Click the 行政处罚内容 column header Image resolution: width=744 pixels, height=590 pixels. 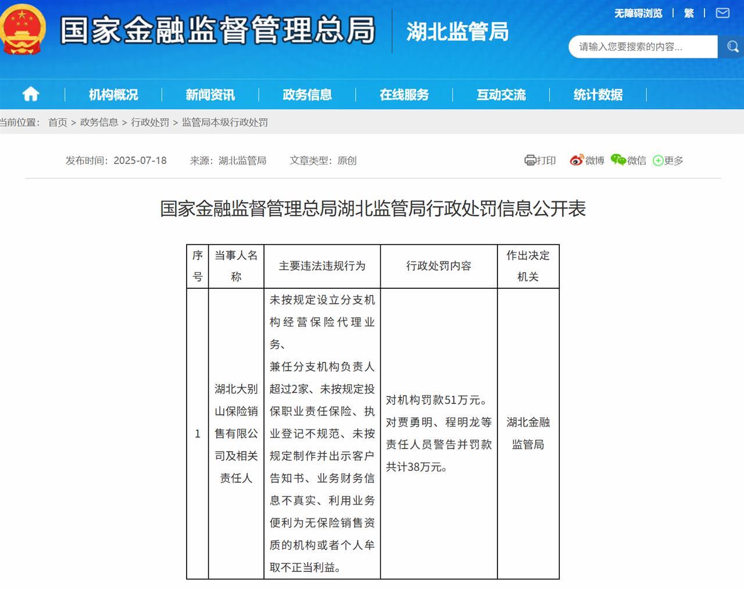(439, 266)
